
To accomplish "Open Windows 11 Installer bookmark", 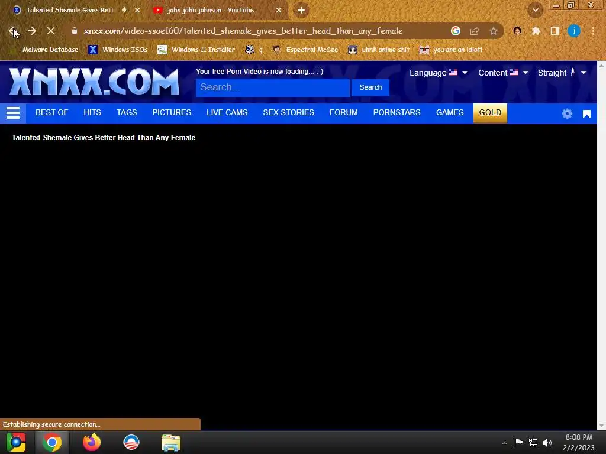I will (x=196, y=50).
